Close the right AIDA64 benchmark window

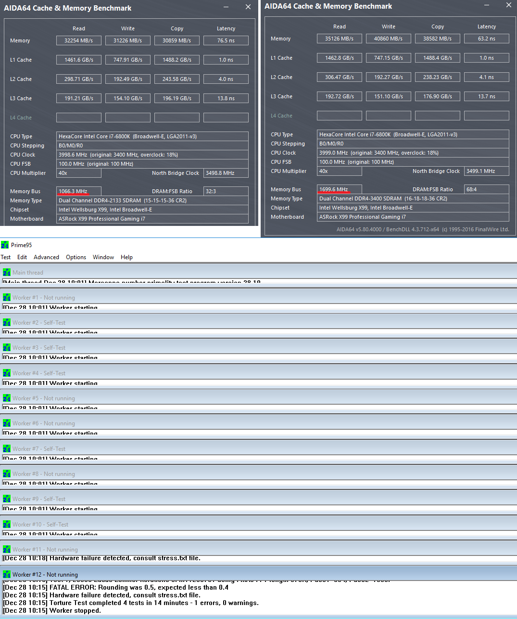[x=509, y=5]
